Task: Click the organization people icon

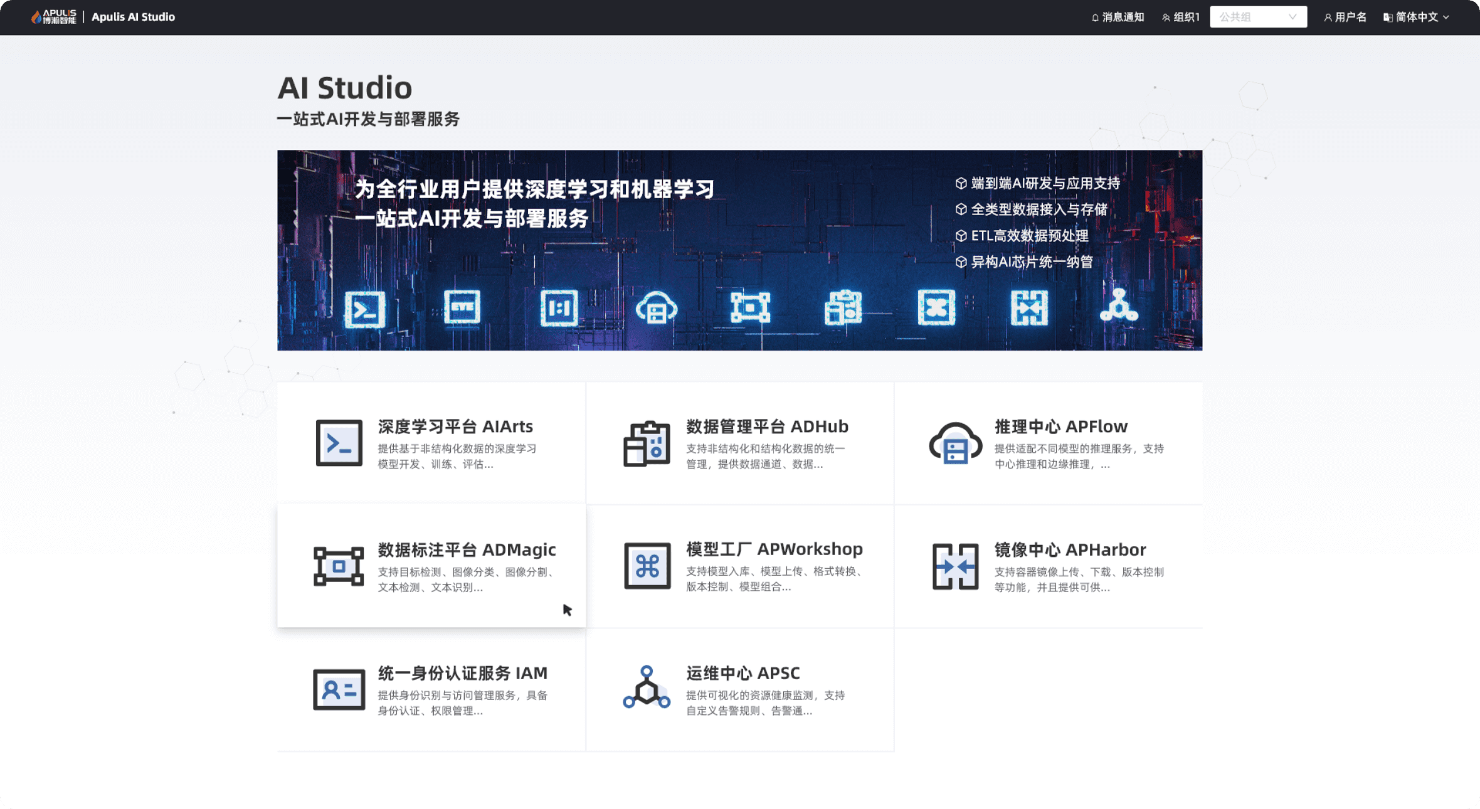Action: pos(1166,18)
